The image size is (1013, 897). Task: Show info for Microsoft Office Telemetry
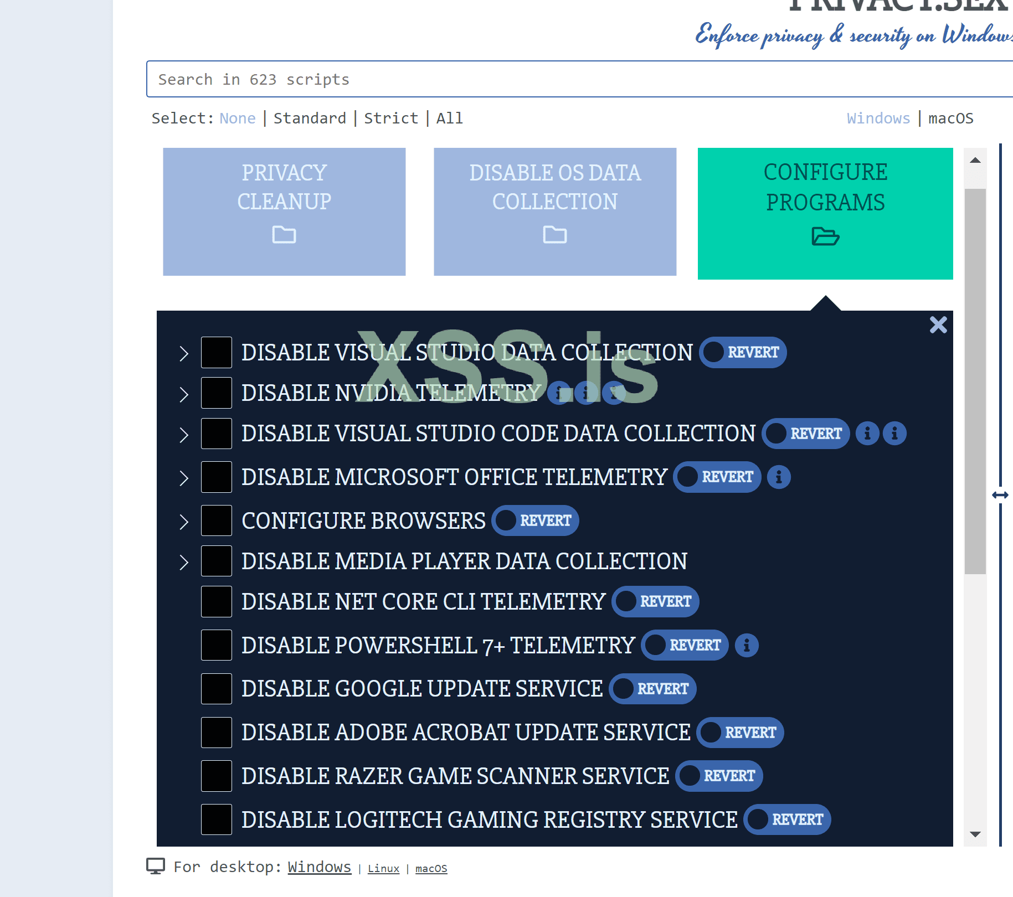[779, 477]
